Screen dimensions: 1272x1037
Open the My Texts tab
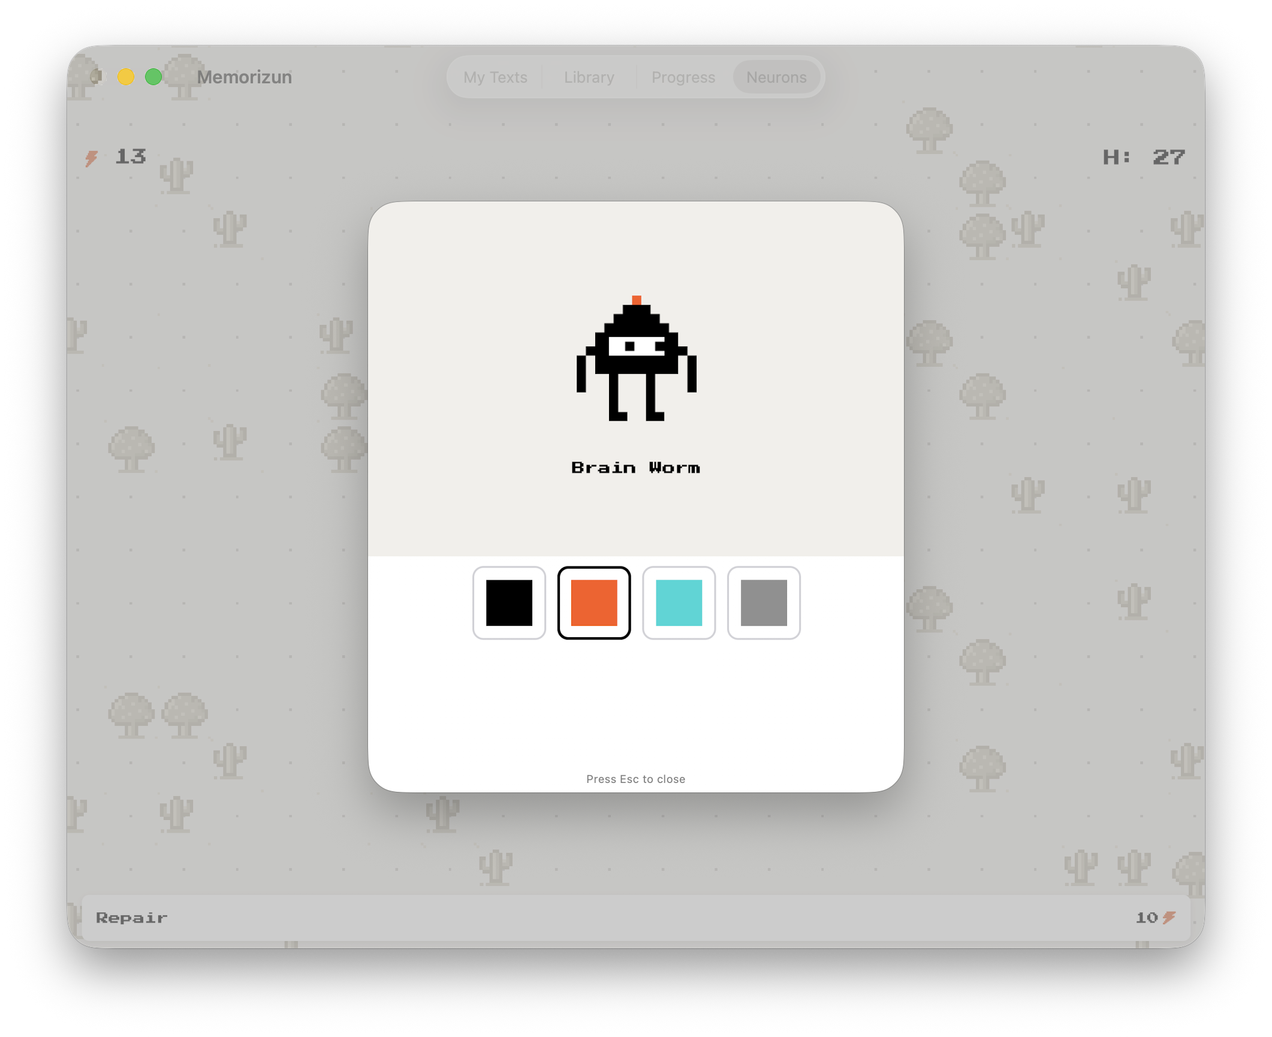click(x=495, y=77)
